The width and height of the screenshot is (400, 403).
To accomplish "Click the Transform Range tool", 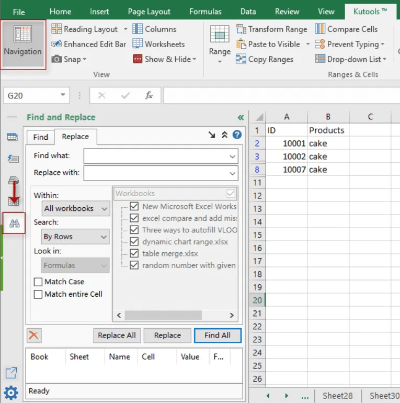I will tap(271, 29).
